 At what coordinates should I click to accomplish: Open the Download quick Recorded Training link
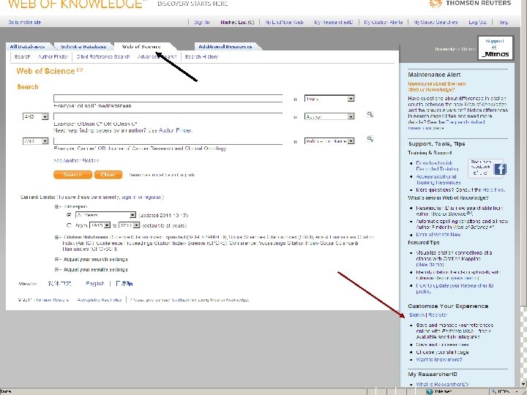(437, 165)
